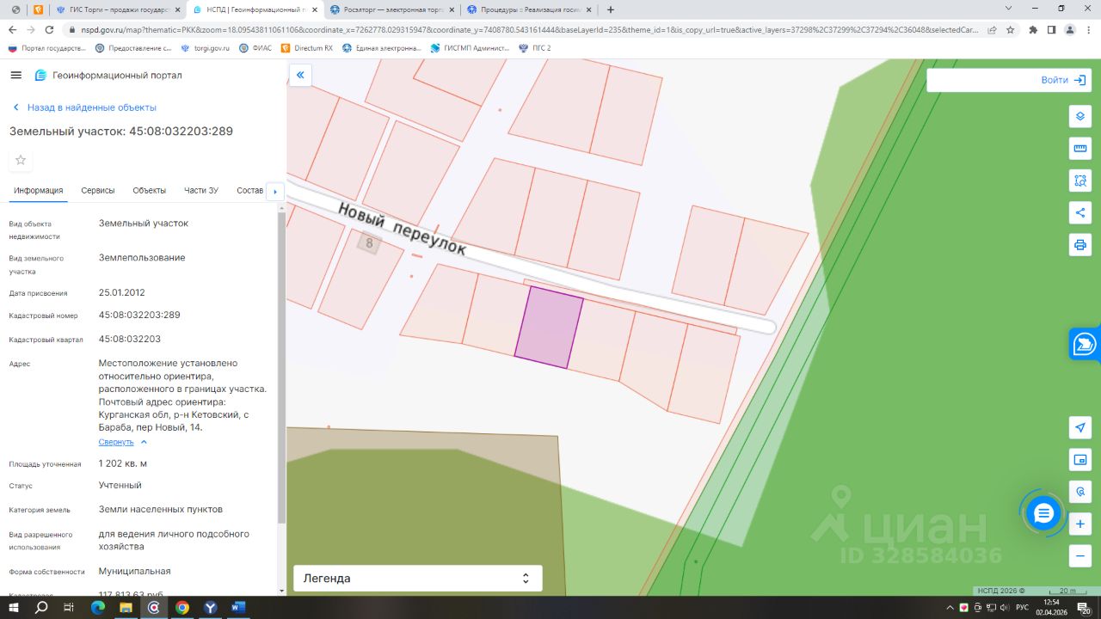Click the status value Учтенный
1101x619 pixels.
[x=120, y=485]
